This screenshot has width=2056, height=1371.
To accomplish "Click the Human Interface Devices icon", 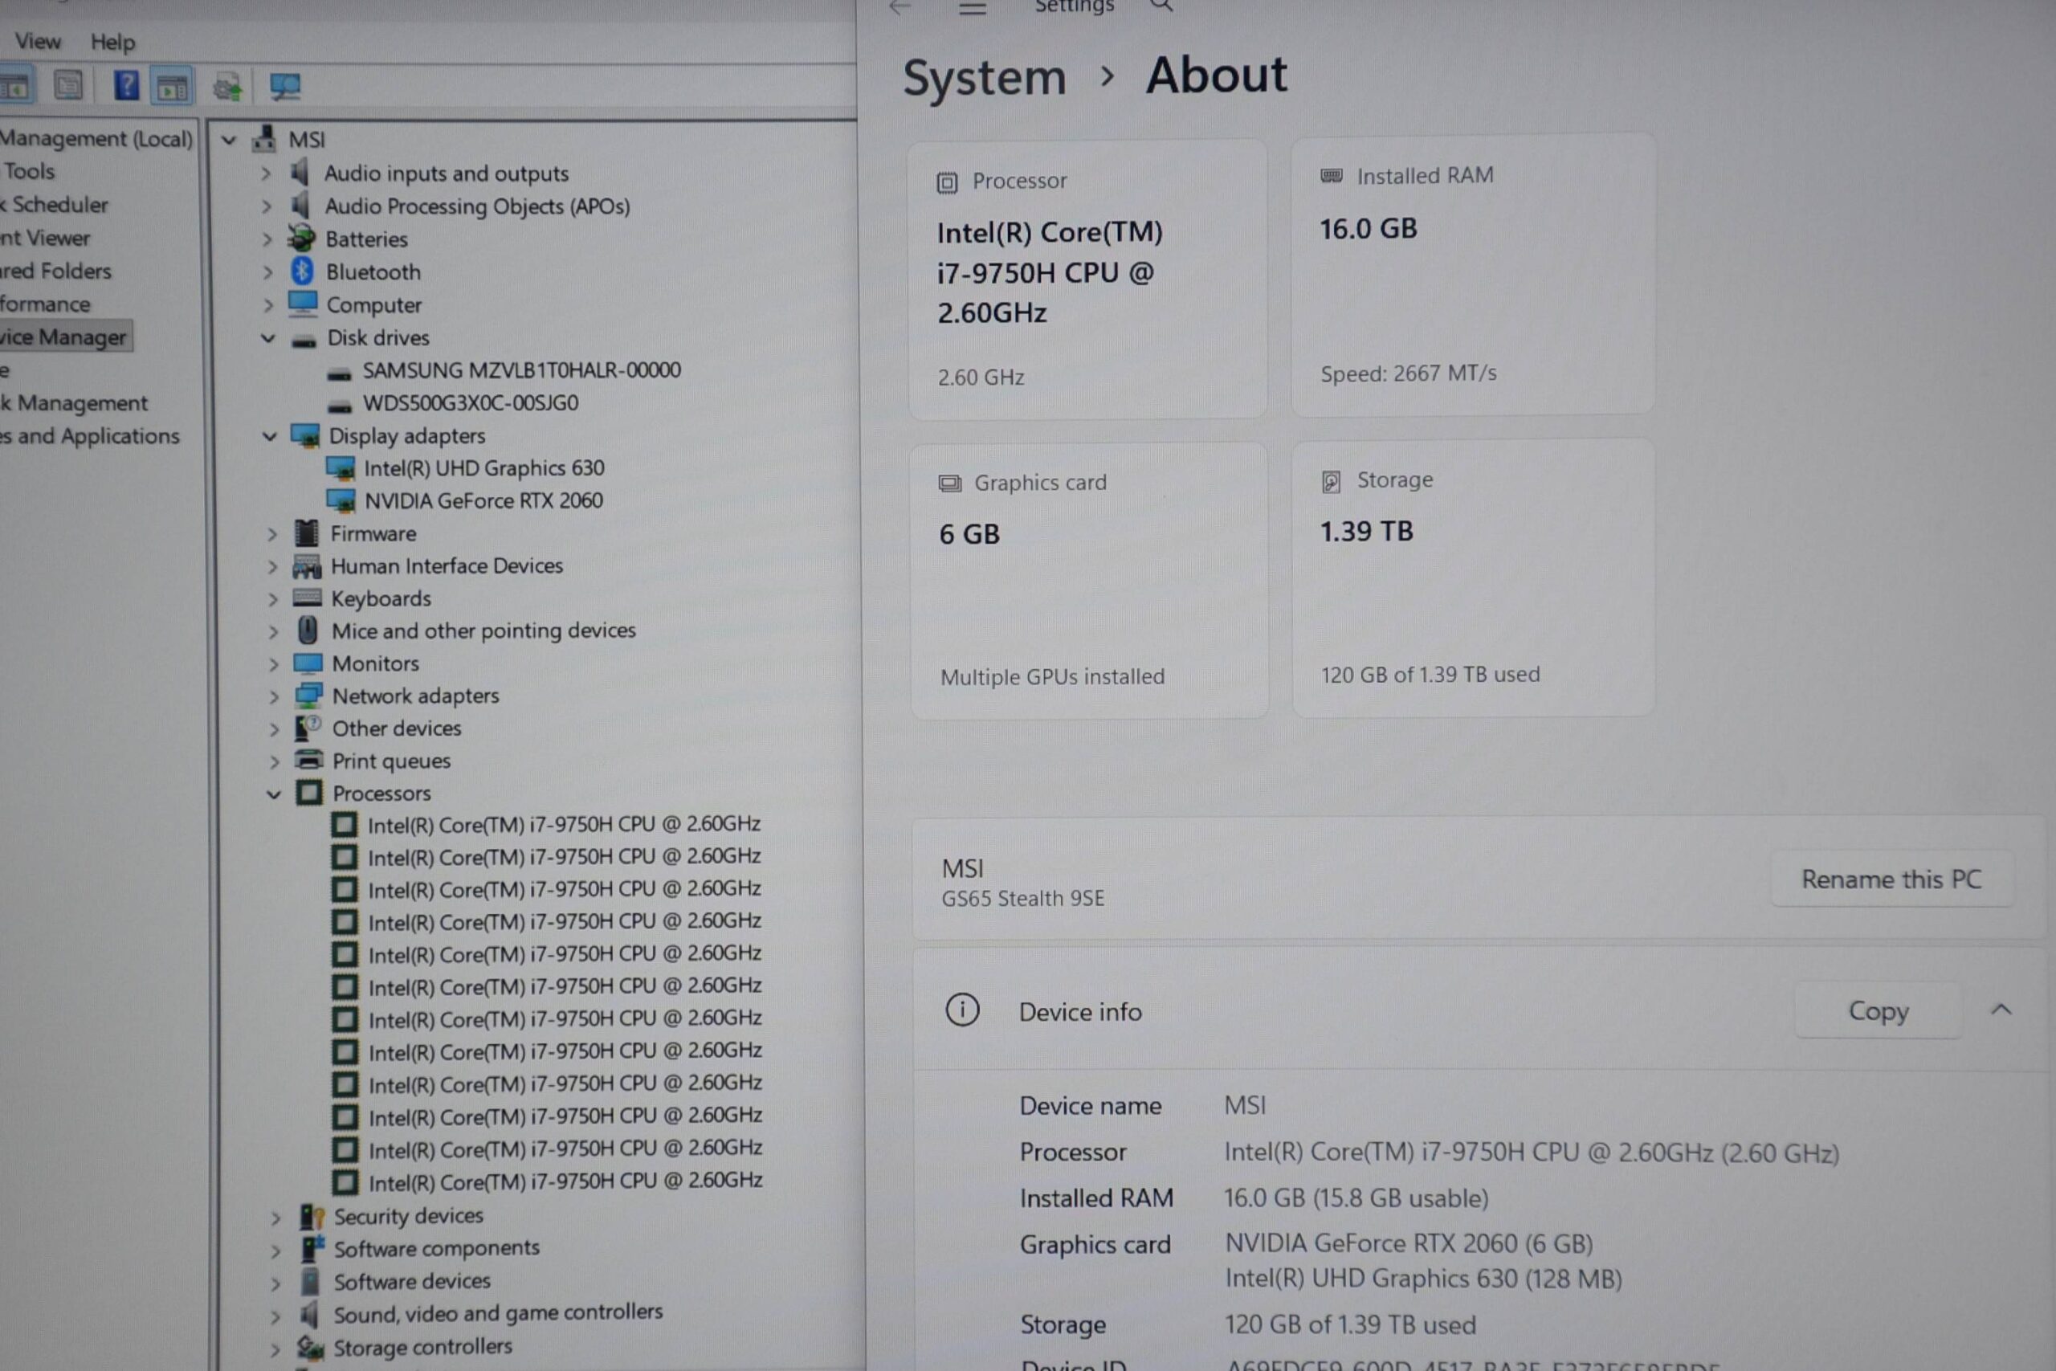I will tap(307, 566).
